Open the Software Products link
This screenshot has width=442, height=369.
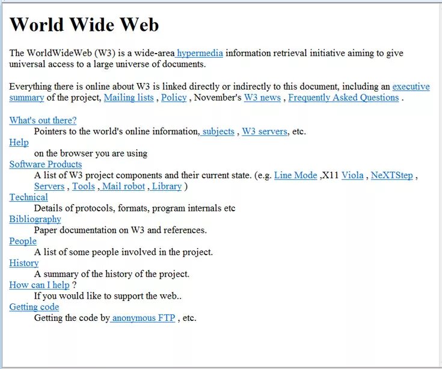46,164
